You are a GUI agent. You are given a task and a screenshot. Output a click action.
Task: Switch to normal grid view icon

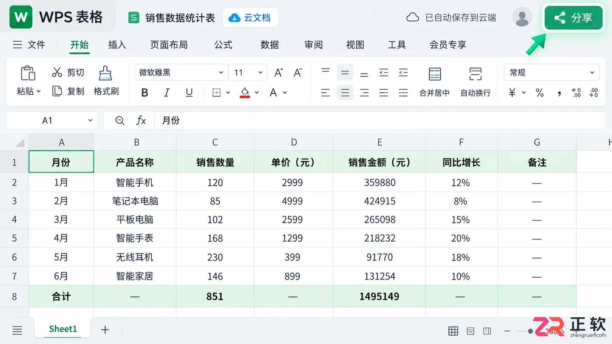click(453, 331)
